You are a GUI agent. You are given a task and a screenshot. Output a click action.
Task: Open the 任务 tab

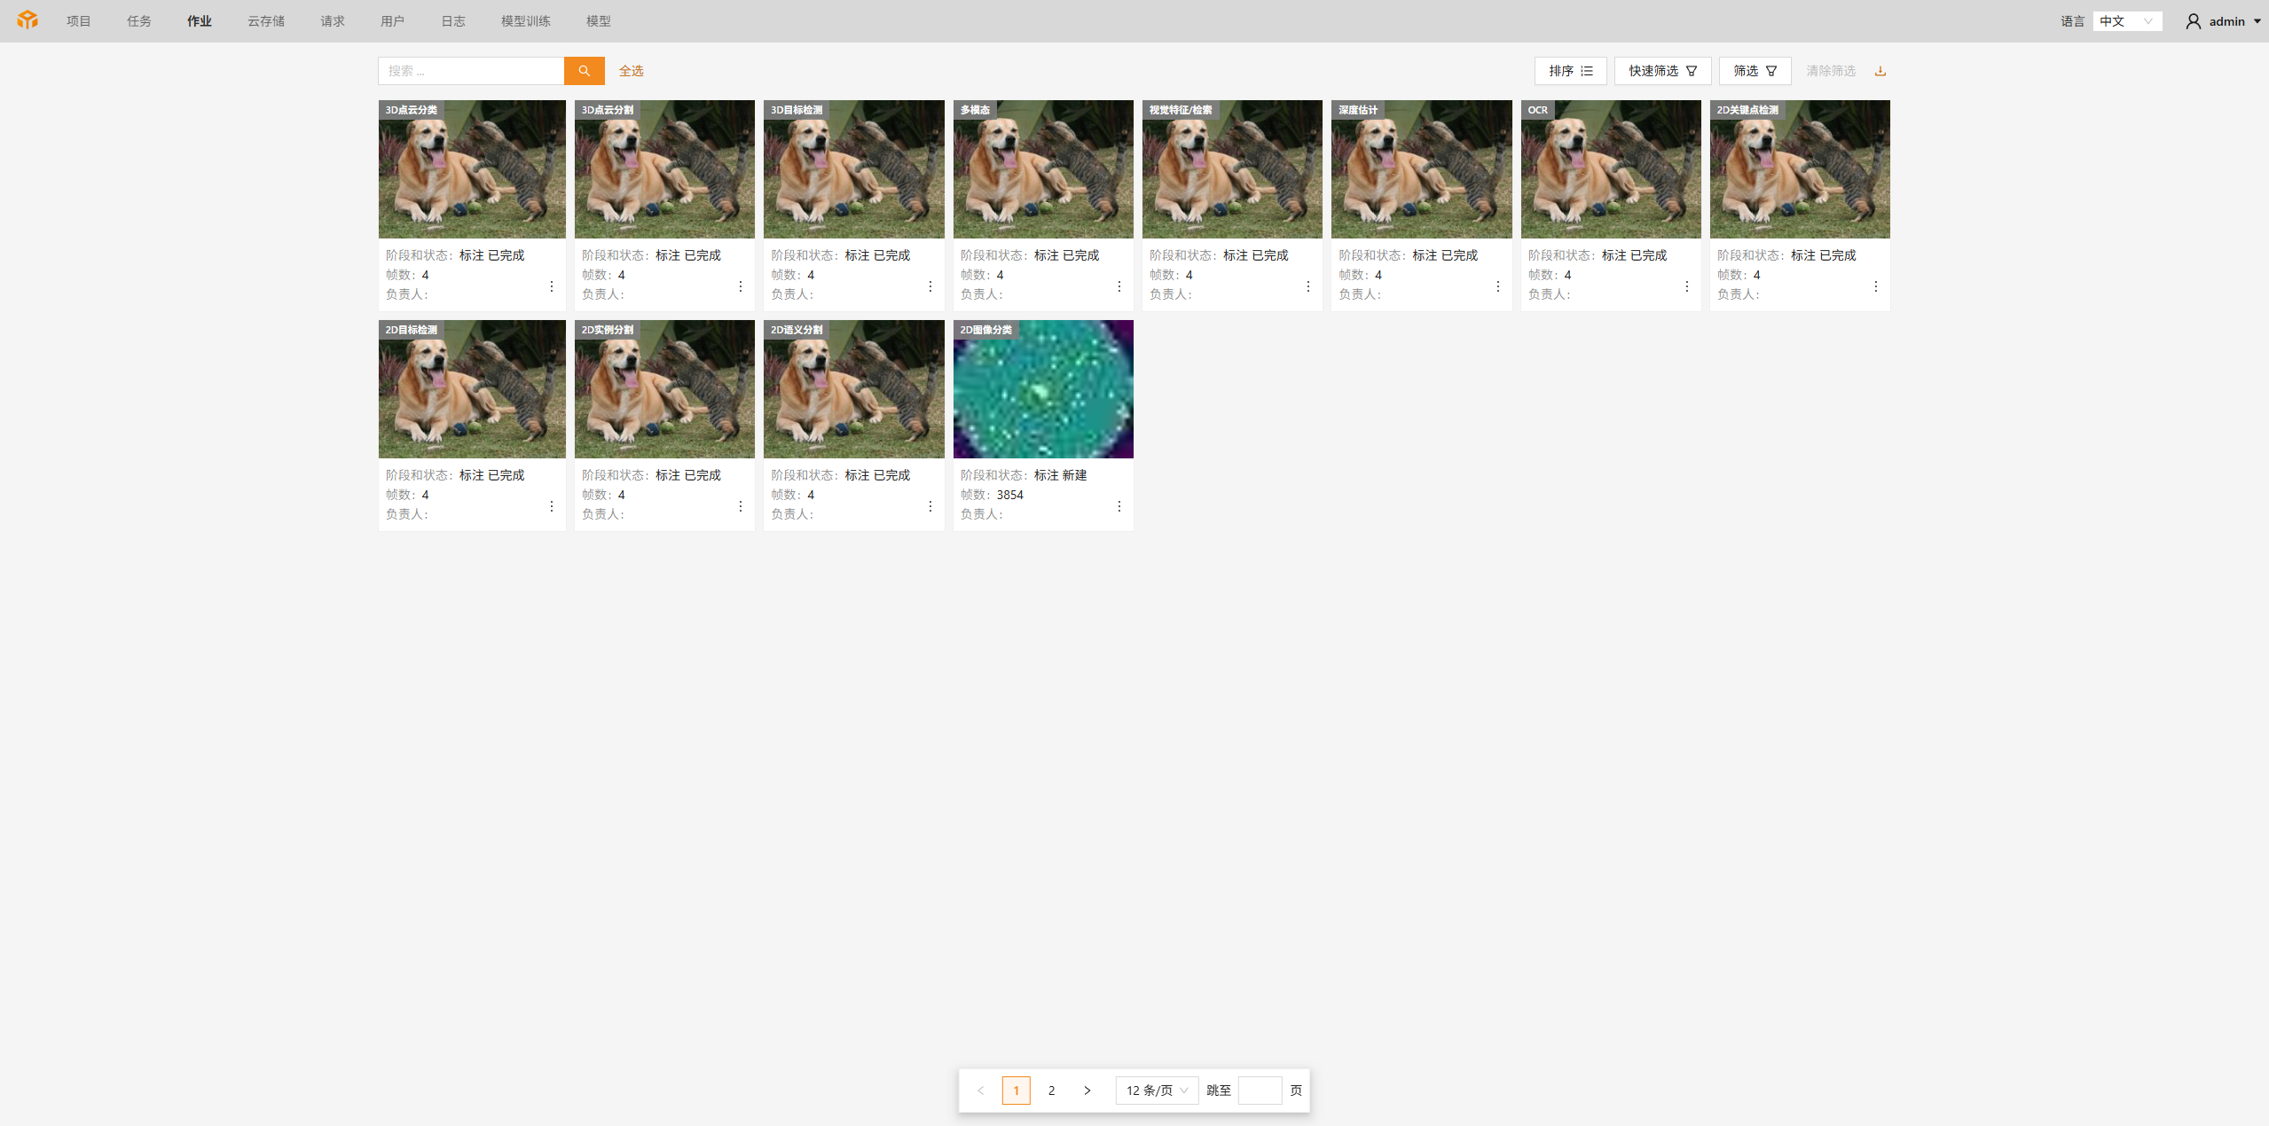(x=139, y=21)
